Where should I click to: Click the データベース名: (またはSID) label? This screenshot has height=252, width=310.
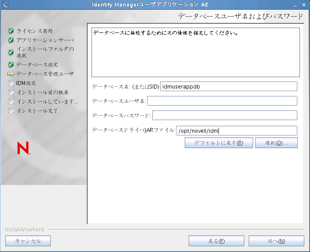coord(126,87)
